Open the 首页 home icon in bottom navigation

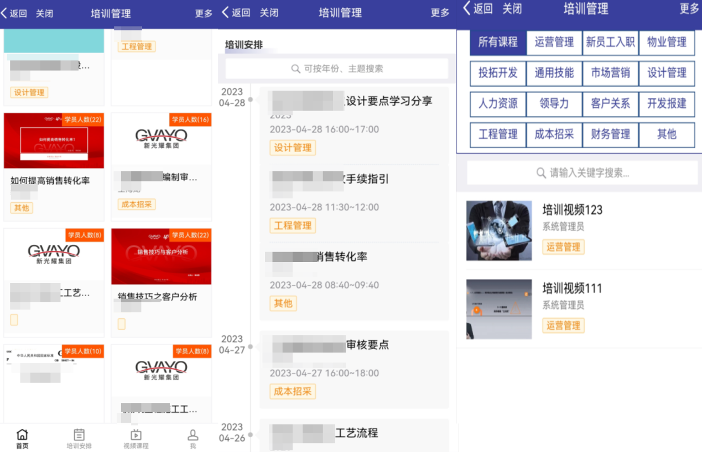coord(22,435)
